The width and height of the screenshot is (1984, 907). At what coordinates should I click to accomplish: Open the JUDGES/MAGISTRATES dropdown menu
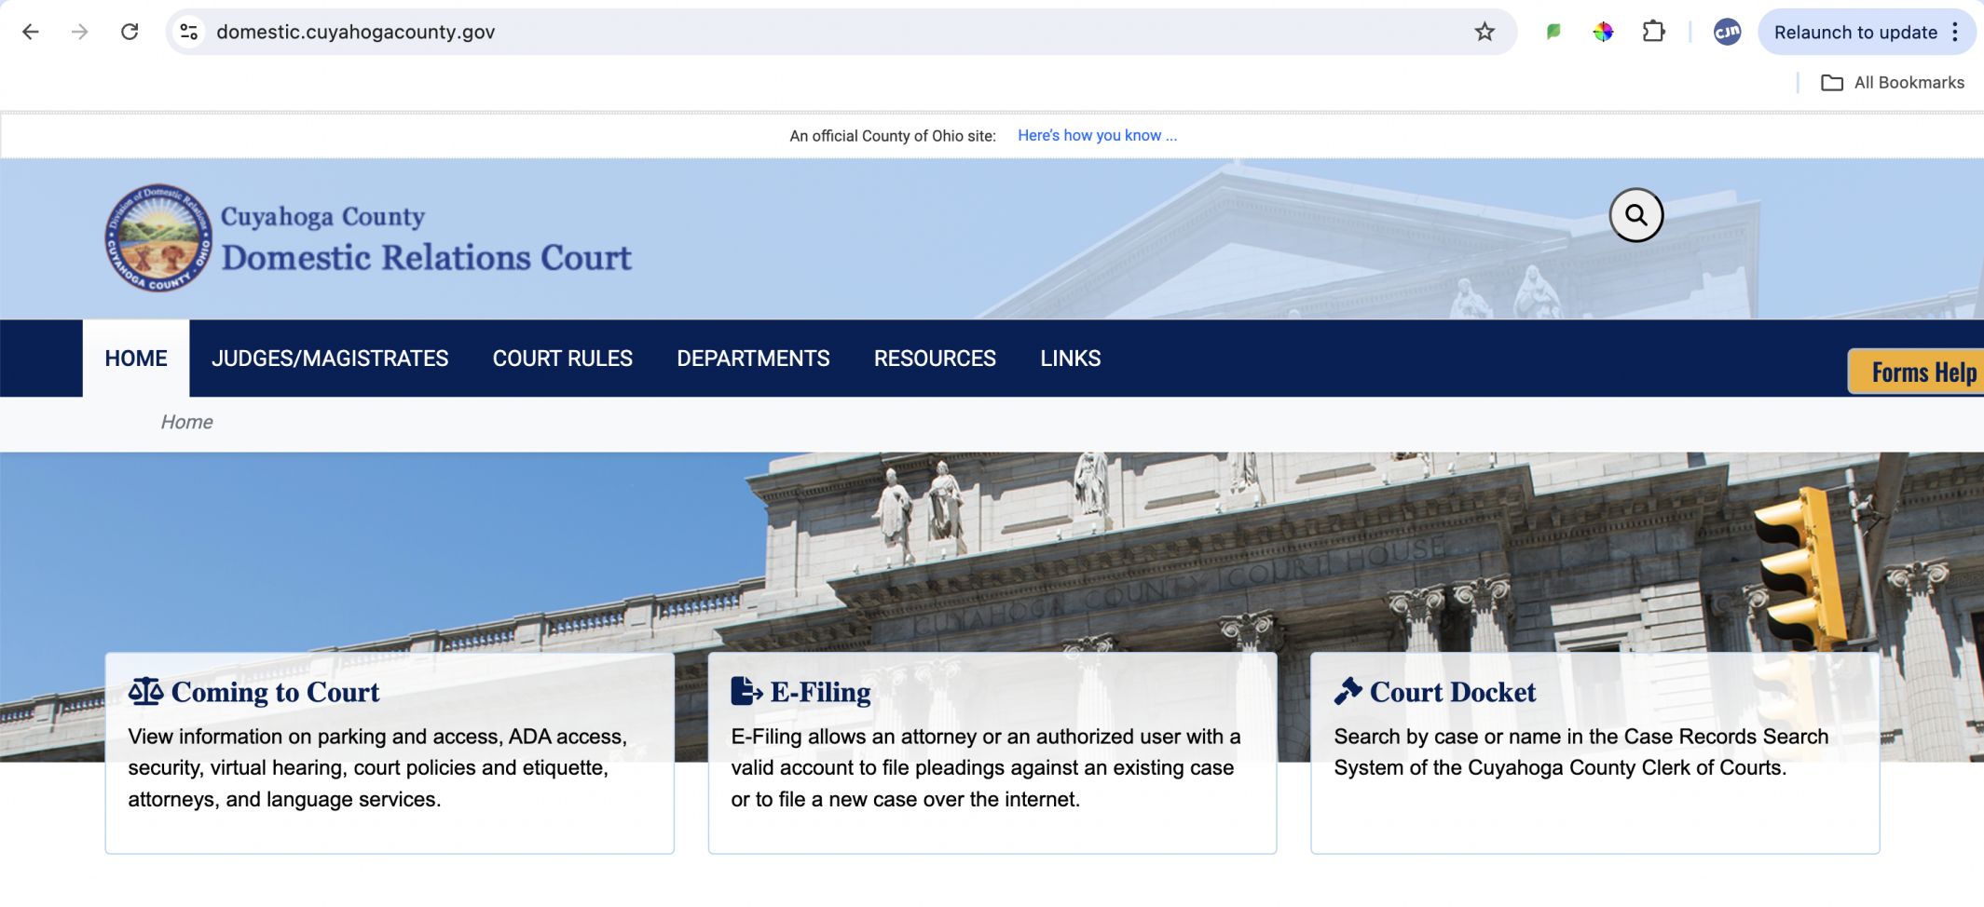point(330,358)
